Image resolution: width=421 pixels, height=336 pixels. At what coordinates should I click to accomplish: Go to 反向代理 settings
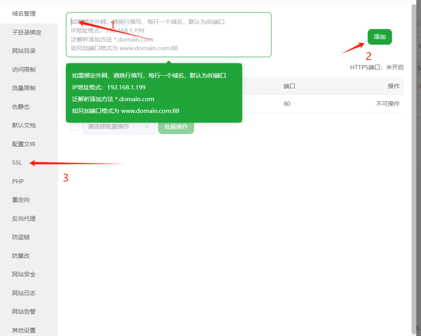pyautogui.click(x=24, y=219)
